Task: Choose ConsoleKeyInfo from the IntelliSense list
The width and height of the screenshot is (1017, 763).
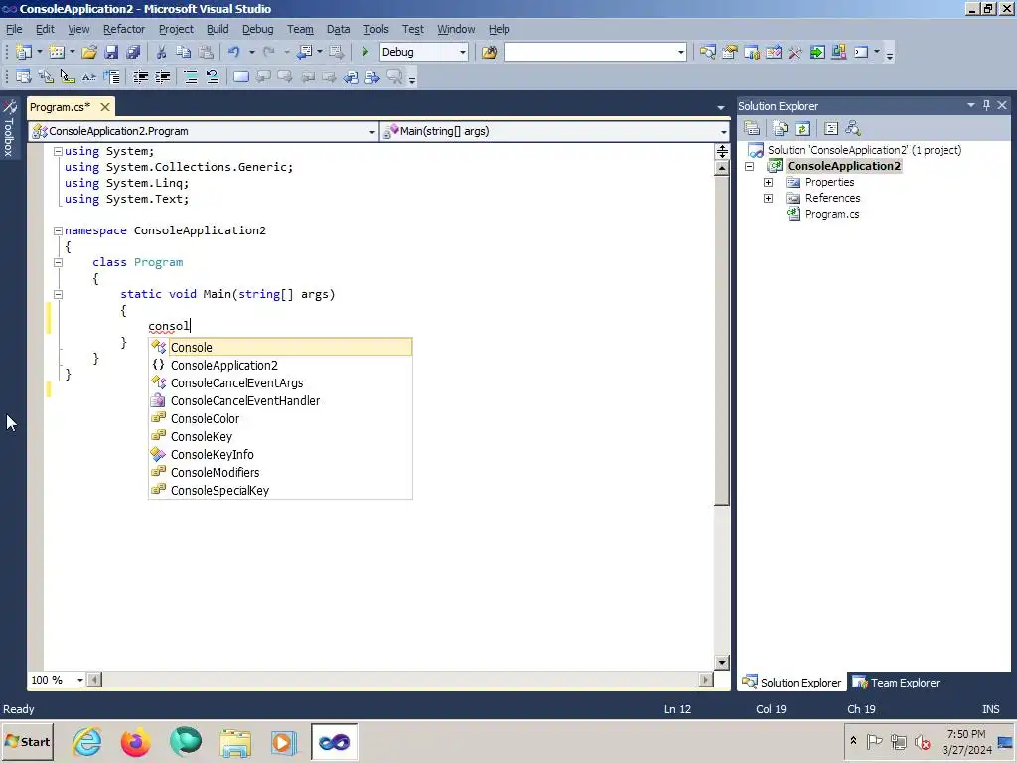Action: tap(280, 455)
